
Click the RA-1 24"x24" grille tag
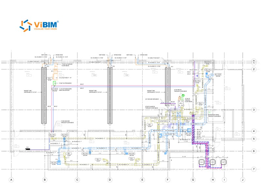(x=150, y=125)
